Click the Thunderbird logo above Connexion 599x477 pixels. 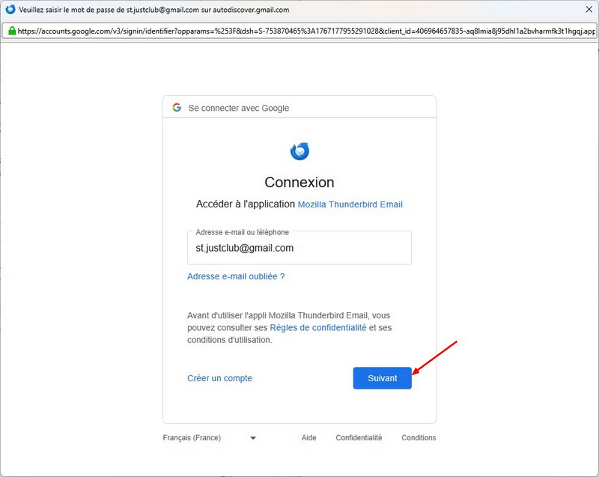coord(299,151)
